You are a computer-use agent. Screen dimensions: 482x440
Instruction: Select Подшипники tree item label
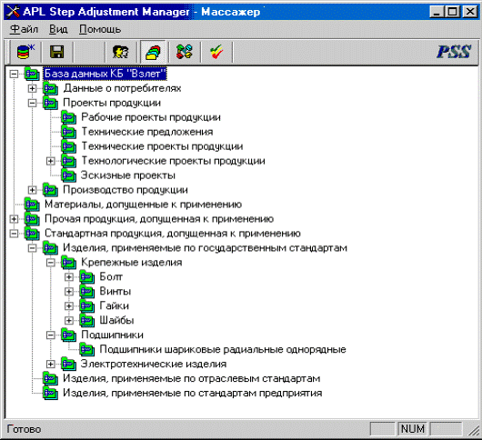pos(112,335)
